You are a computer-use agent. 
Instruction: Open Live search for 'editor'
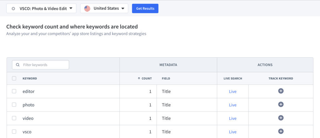[x=232, y=91]
